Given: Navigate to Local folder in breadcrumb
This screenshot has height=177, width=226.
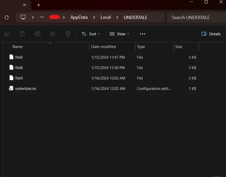Looking at the screenshot, I should 106,18.
